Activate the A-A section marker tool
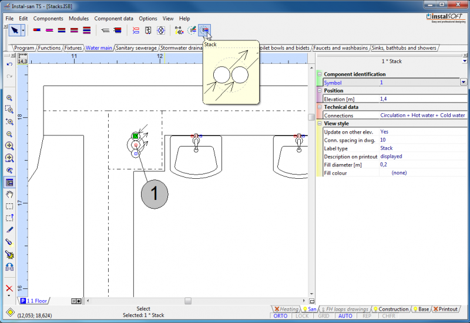Image resolution: width=470 pixels, height=323 pixels. coord(179,30)
